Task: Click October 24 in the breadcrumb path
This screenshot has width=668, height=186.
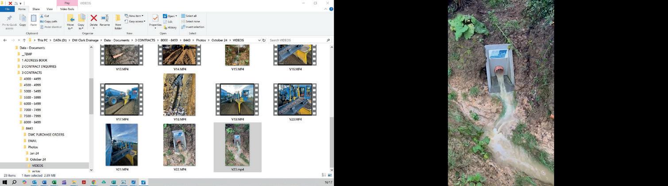Action: point(219,40)
